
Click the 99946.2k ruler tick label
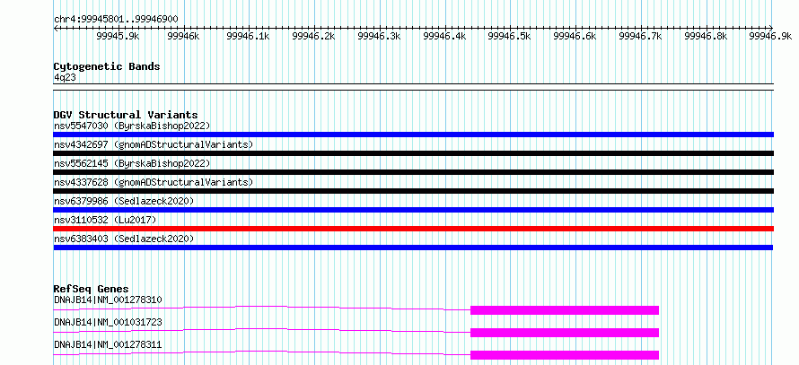(314, 36)
